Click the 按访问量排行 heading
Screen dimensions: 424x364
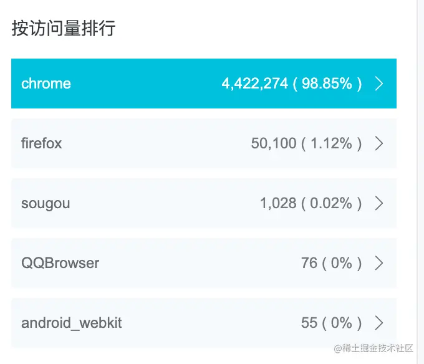pyautogui.click(x=64, y=28)
